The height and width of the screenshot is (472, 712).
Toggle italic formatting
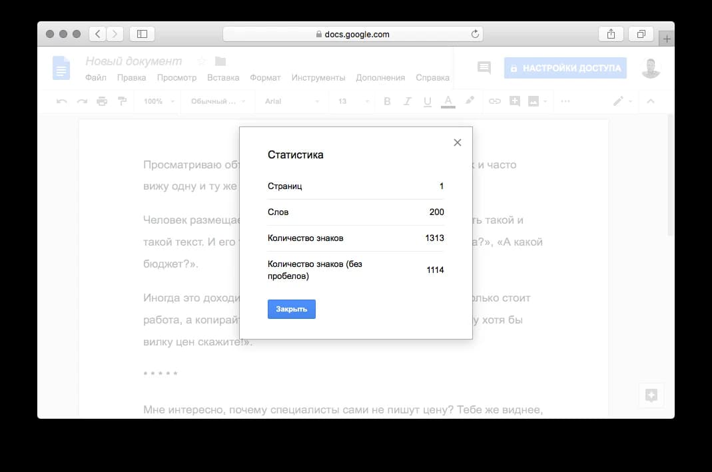tap(408, 101)
